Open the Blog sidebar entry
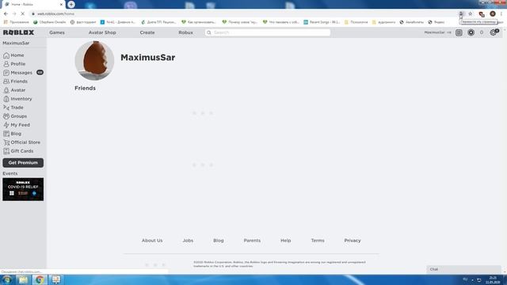507x285 pixels. click(x=13, y=134)
